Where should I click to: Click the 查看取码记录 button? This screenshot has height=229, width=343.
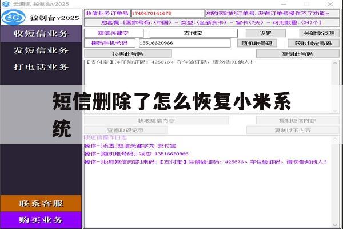[x=126, y=130]
